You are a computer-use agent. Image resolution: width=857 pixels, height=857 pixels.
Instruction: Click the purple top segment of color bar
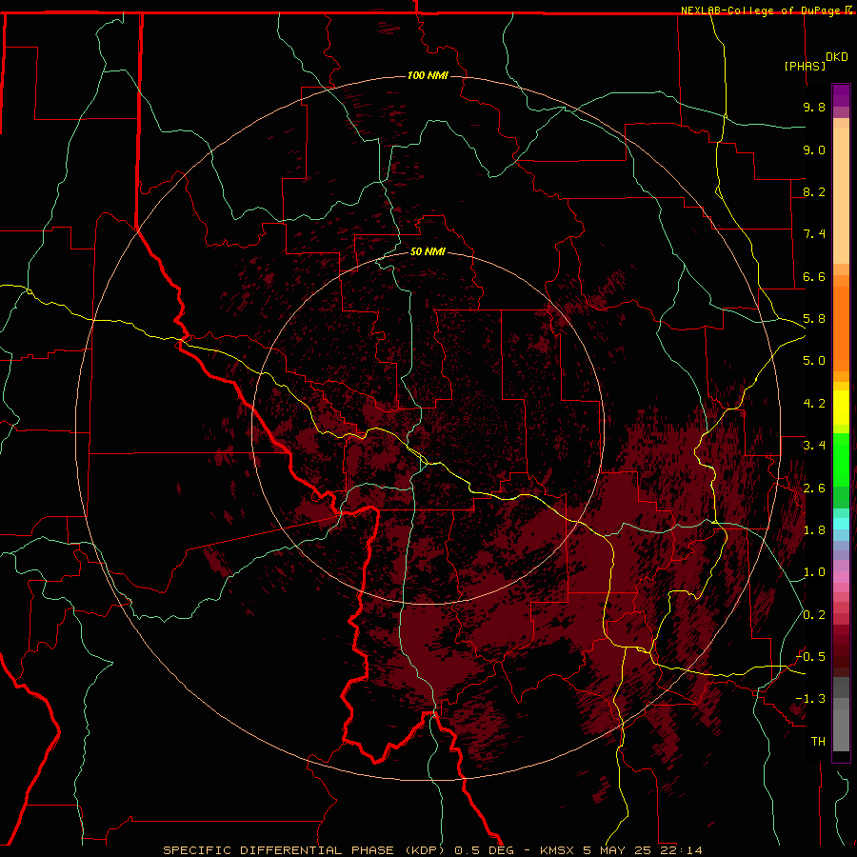pyautogui.click(x=841, y=95)
